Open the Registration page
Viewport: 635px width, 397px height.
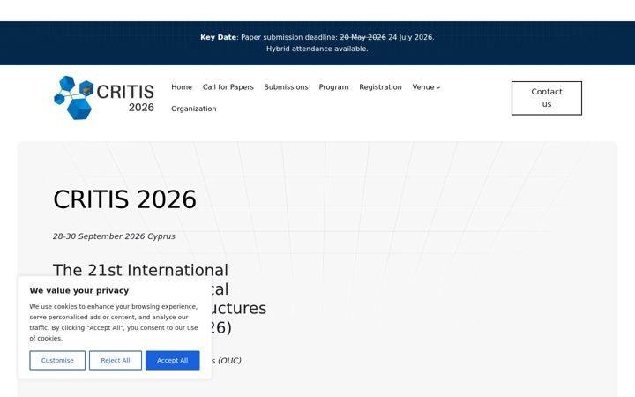[380, 87]
